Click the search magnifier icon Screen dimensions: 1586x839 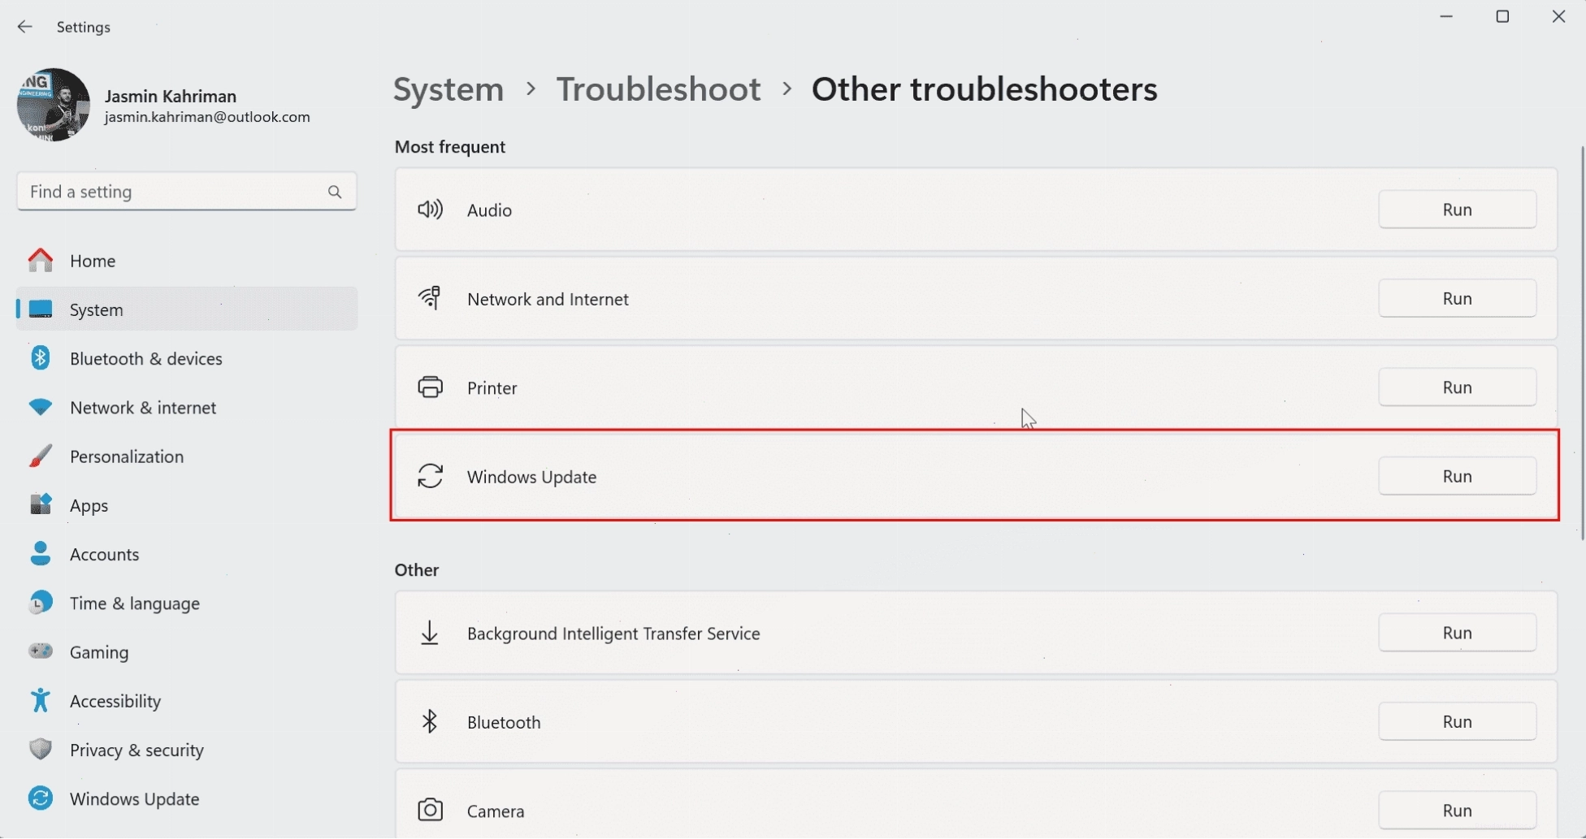335,192
